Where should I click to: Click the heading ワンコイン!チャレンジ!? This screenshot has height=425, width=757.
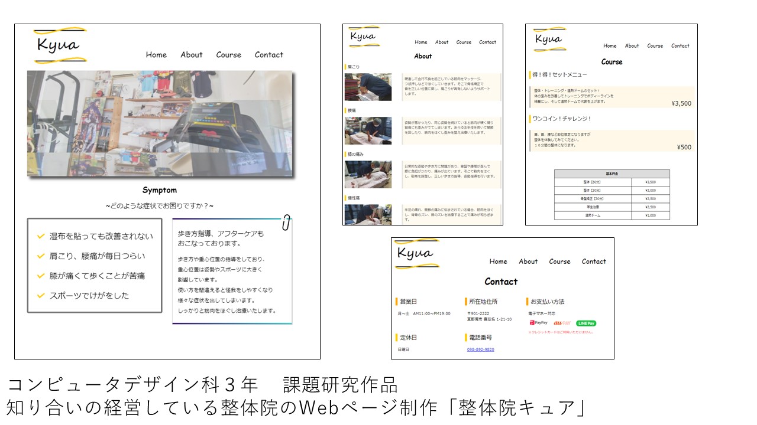point(562,119)
